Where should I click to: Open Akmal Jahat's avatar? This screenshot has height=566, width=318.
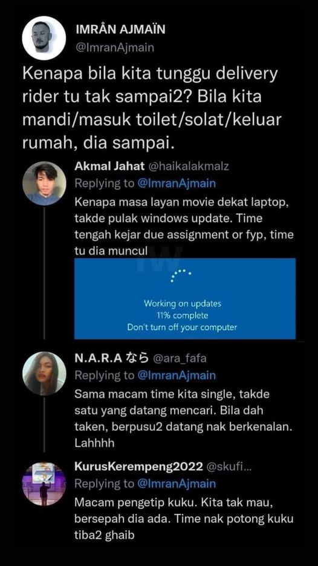[x=44, y=183]
